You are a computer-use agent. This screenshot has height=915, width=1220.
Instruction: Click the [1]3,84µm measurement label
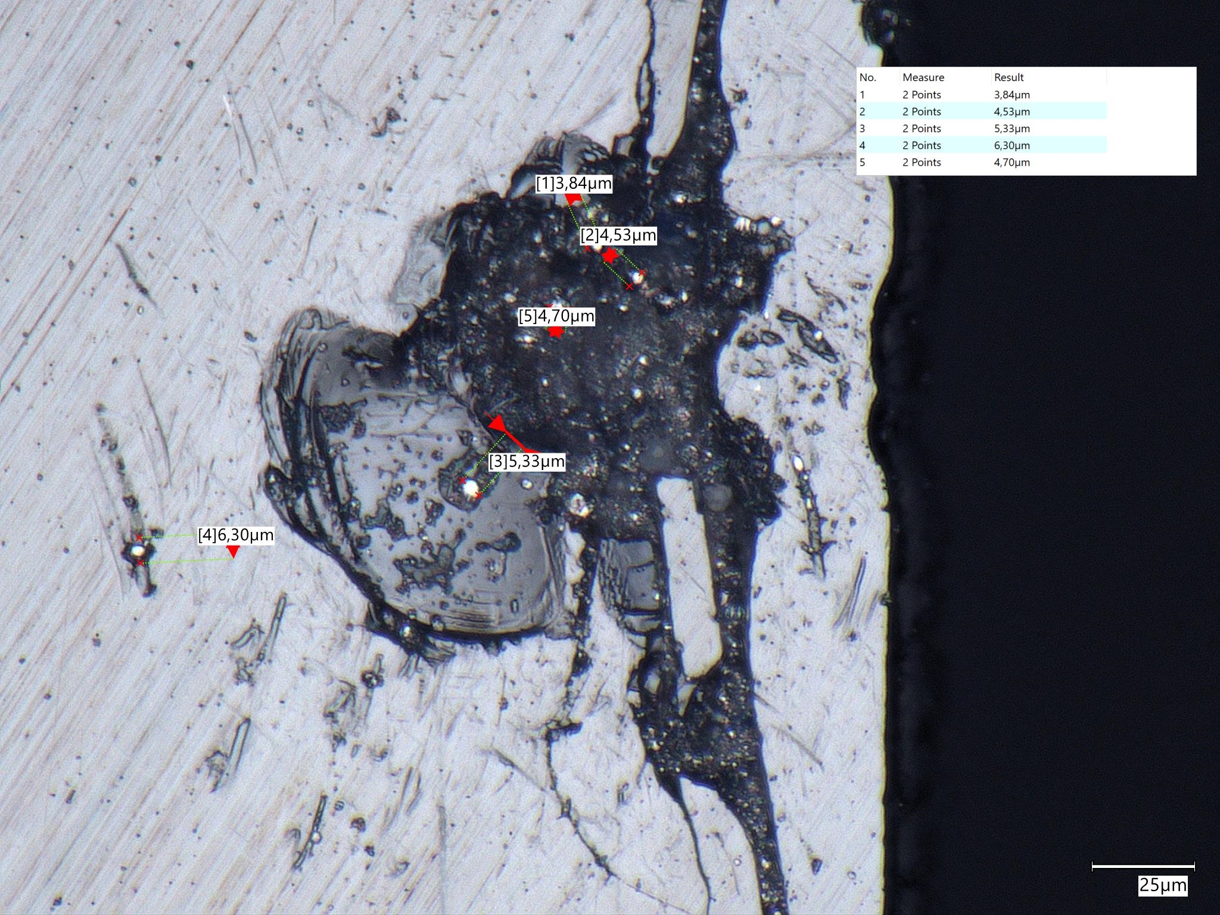(574, 183)
